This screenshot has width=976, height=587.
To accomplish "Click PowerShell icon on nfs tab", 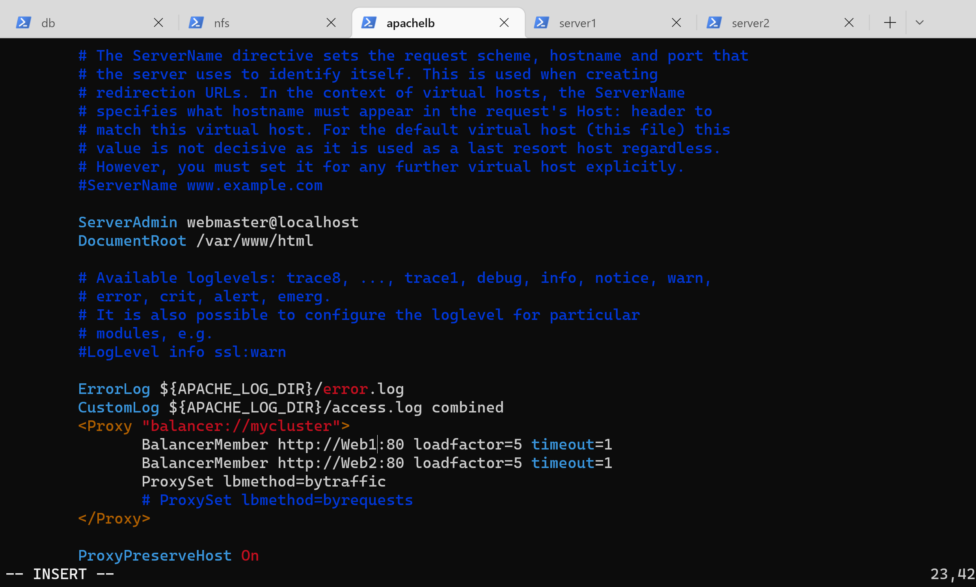I will (196, 22).
